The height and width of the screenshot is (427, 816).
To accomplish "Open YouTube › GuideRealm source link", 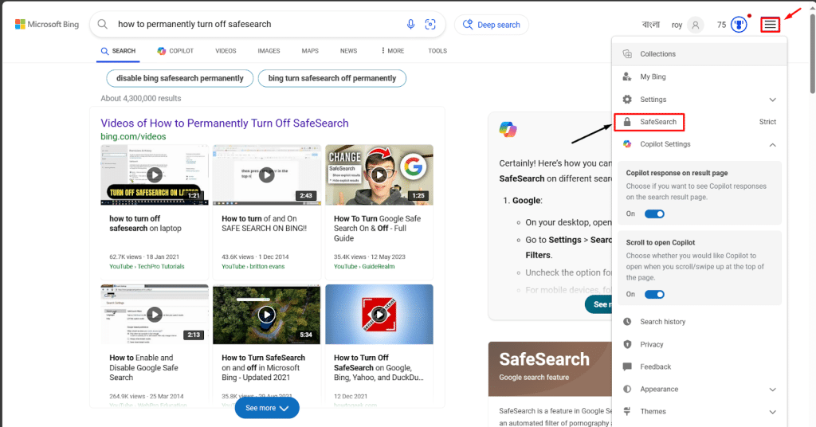I will (x=364, y=266).
